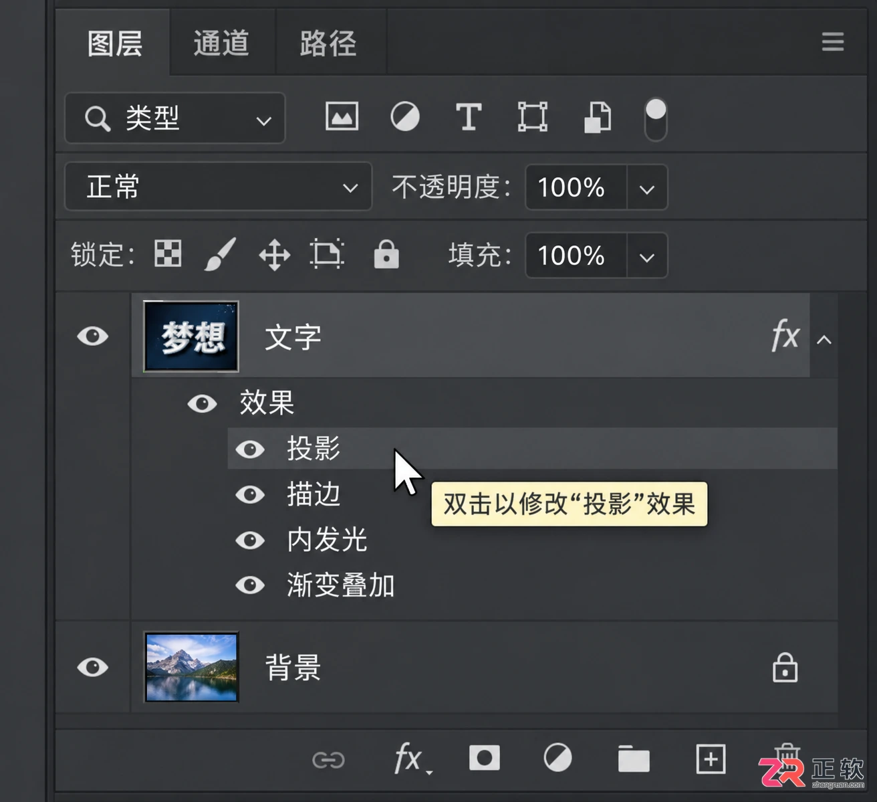Filter for smart objects

[598, 117]
